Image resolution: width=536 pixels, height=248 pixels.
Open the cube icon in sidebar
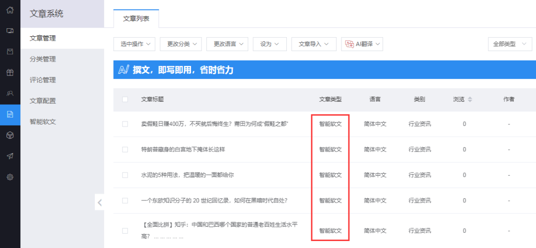point(10,135)
